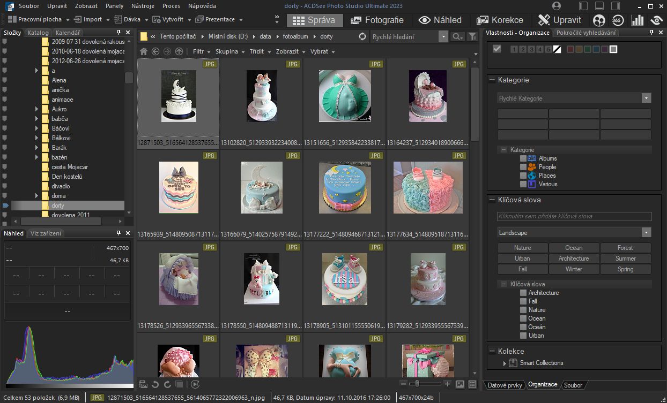Open Korekce (Develop) mode
The width and height of the screenshot is (667, 403).
tap(500, 20)
